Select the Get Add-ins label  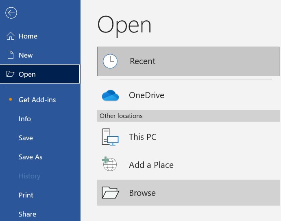[37, 100]
